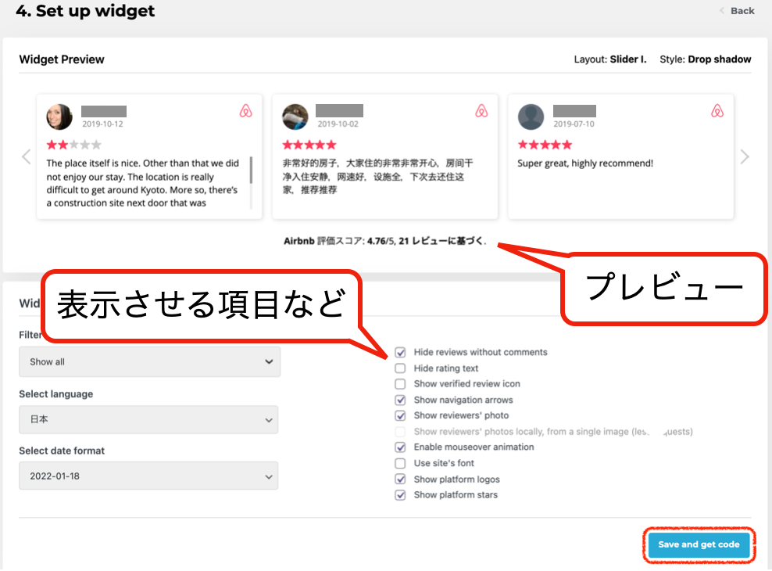
Task: Uncheck Hide reviews without comments
Action: tap(400, 353)
